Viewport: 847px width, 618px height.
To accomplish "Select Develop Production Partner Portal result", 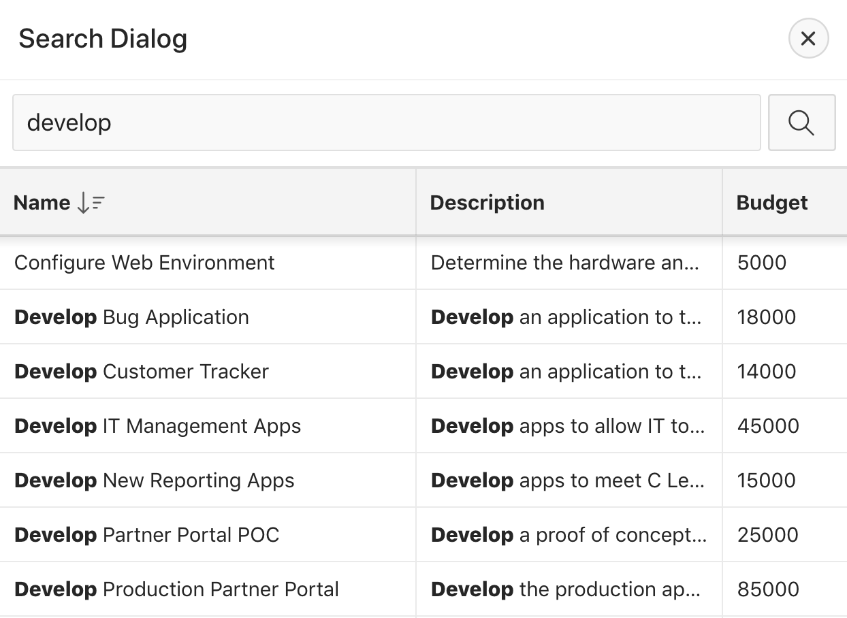I will (176, 589).
